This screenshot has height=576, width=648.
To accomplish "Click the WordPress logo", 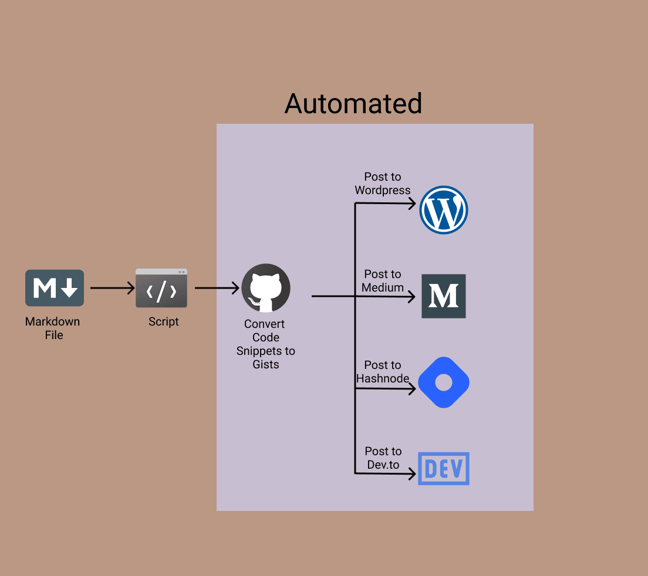I will [x=443, y=210].
